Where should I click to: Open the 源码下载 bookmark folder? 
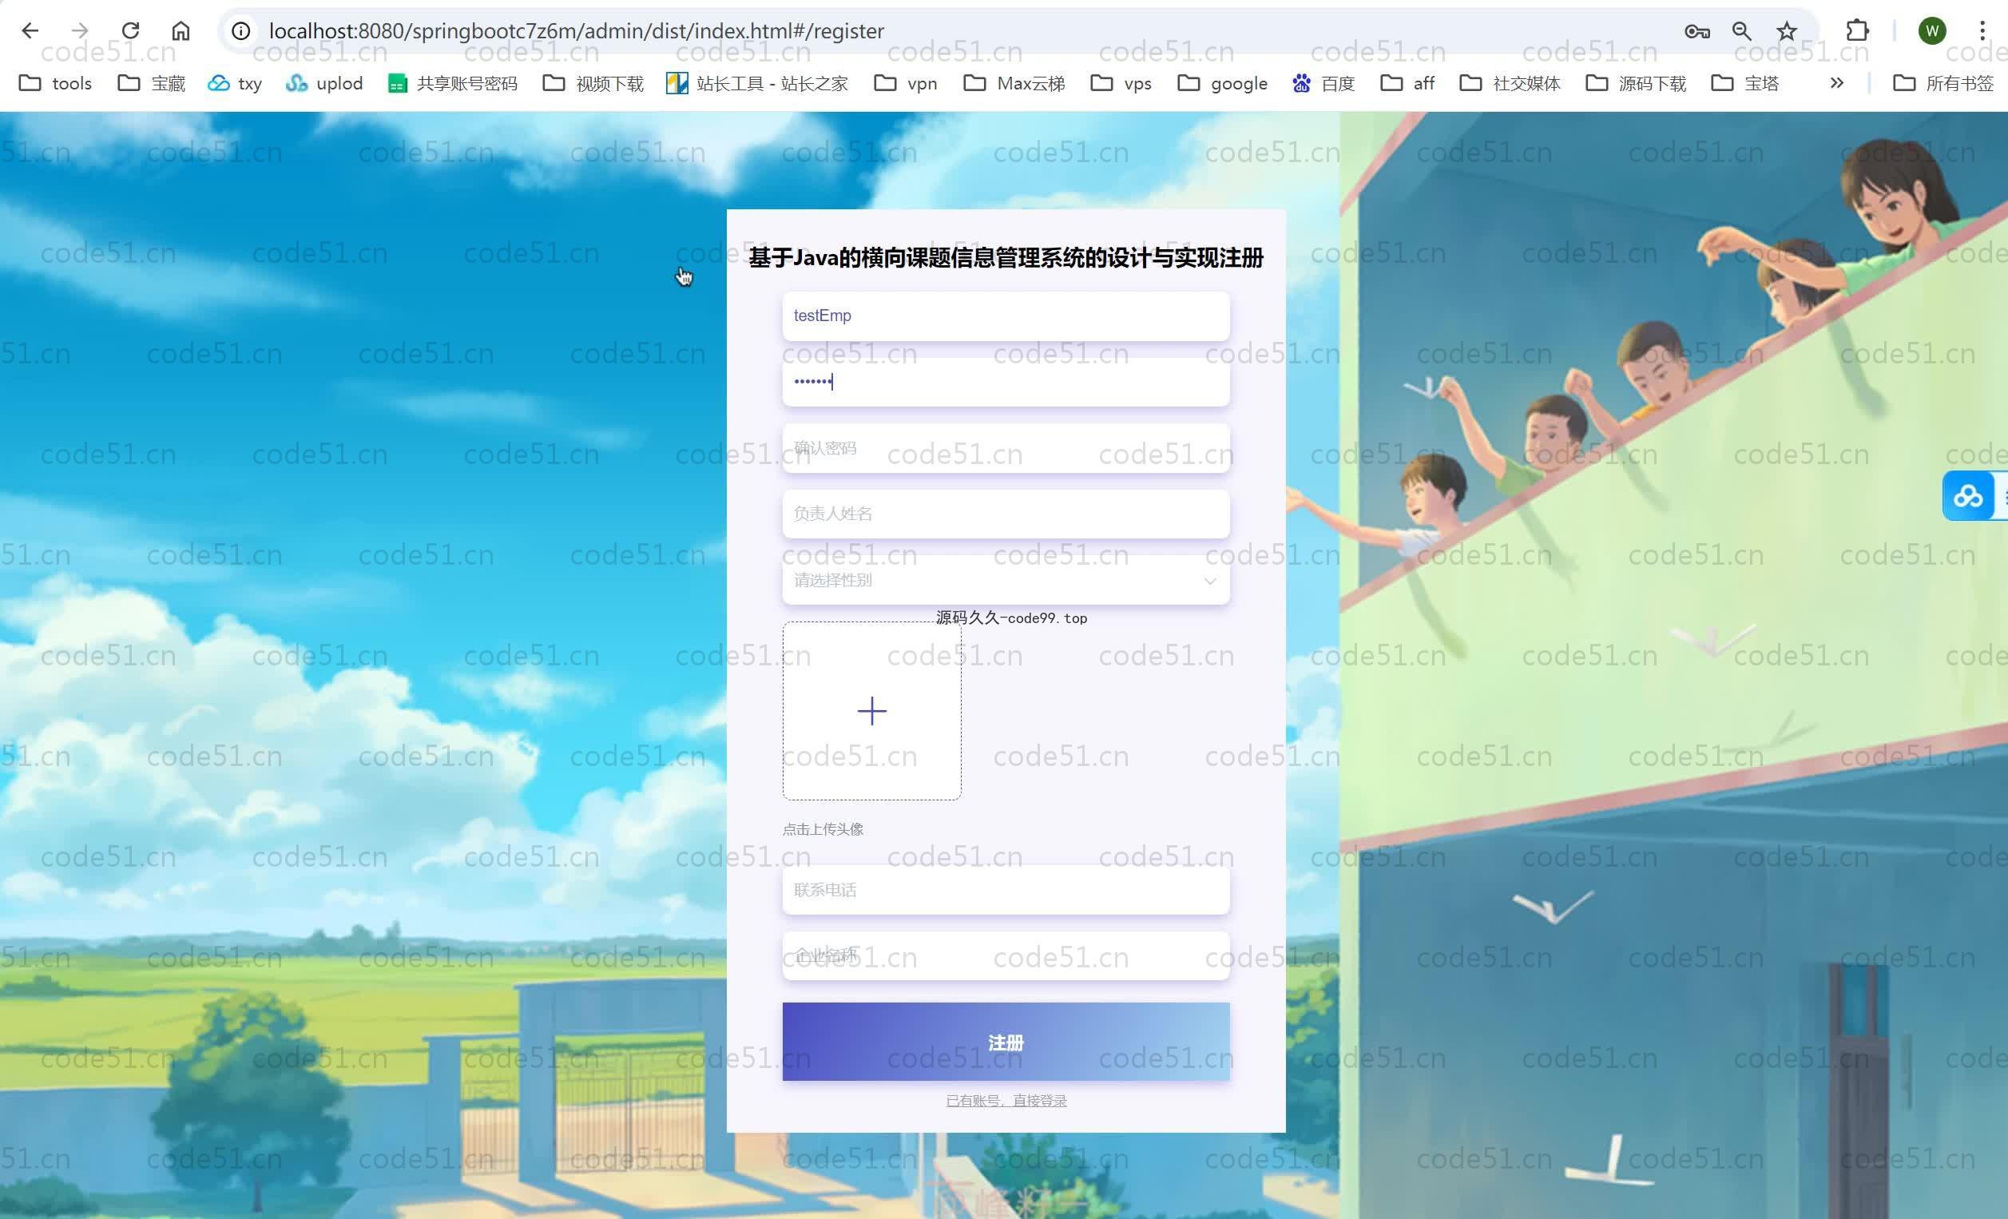pyautogui.click(x=1636, y=83)
